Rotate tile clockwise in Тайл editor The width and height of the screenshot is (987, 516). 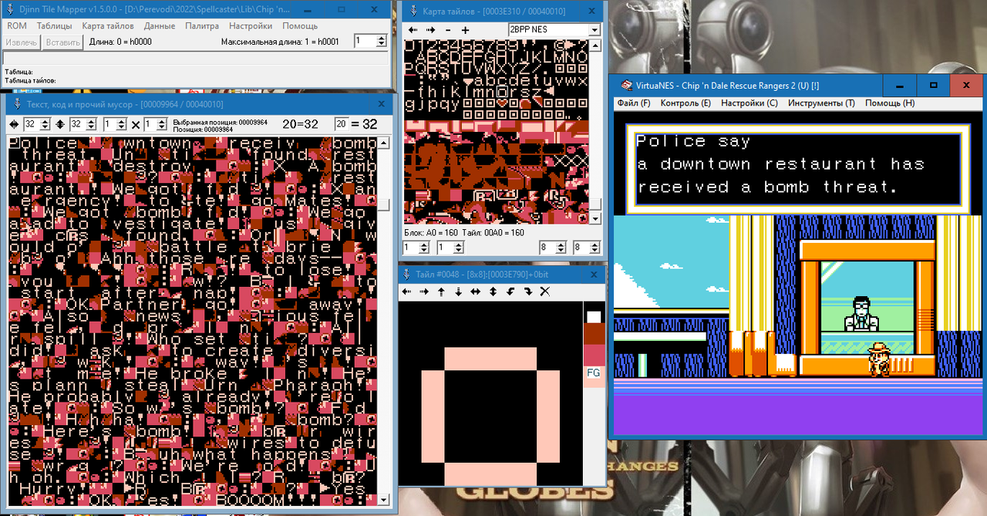click(x=527, y=292)
